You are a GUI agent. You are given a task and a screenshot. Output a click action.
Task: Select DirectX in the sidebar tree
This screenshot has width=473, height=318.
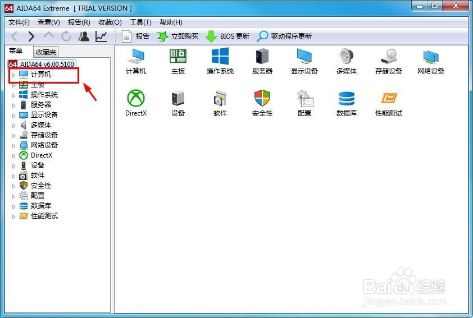point(36,155)
